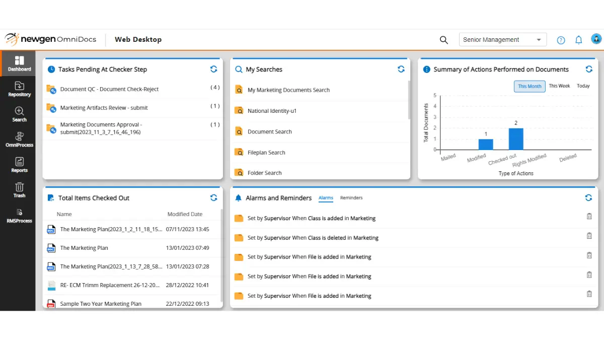Viewport: 604px width, 340px height.
Task: Open OmniProcess from the sidebar
Action: (x=19, y=139)
